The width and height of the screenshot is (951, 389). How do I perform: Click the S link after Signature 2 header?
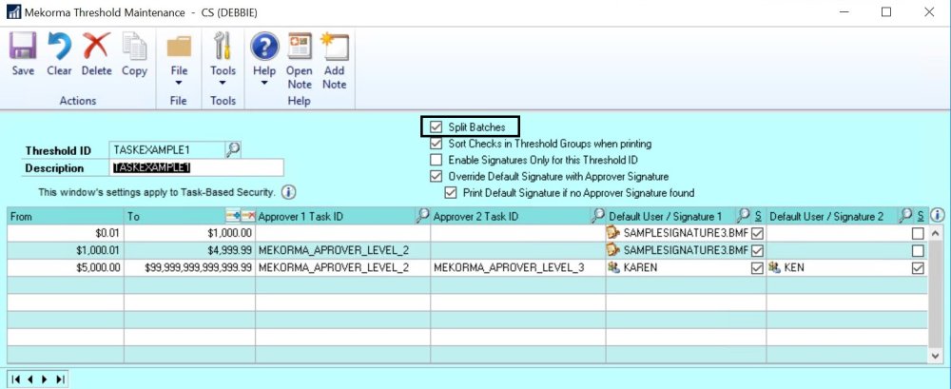coord(920,216)
